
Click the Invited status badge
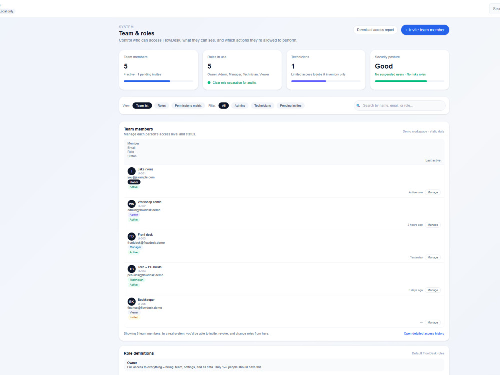[134, 317]
